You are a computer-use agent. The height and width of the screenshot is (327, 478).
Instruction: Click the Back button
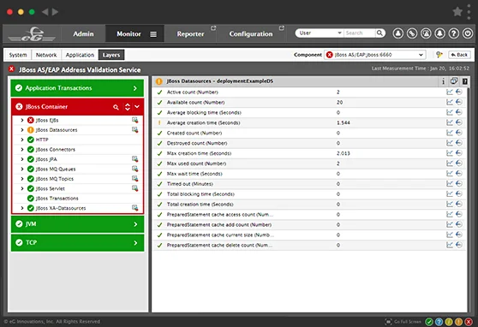459,55
